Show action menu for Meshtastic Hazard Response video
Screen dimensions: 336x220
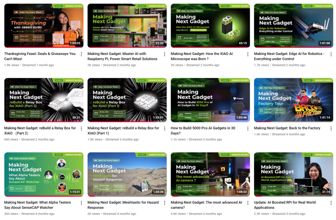point(165,203)
